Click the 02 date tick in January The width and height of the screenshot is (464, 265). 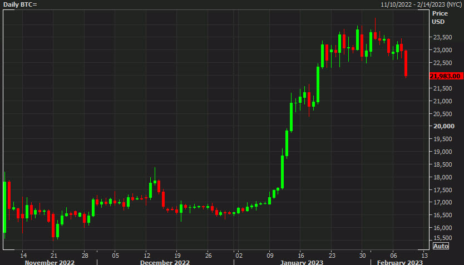click(239, 256)
